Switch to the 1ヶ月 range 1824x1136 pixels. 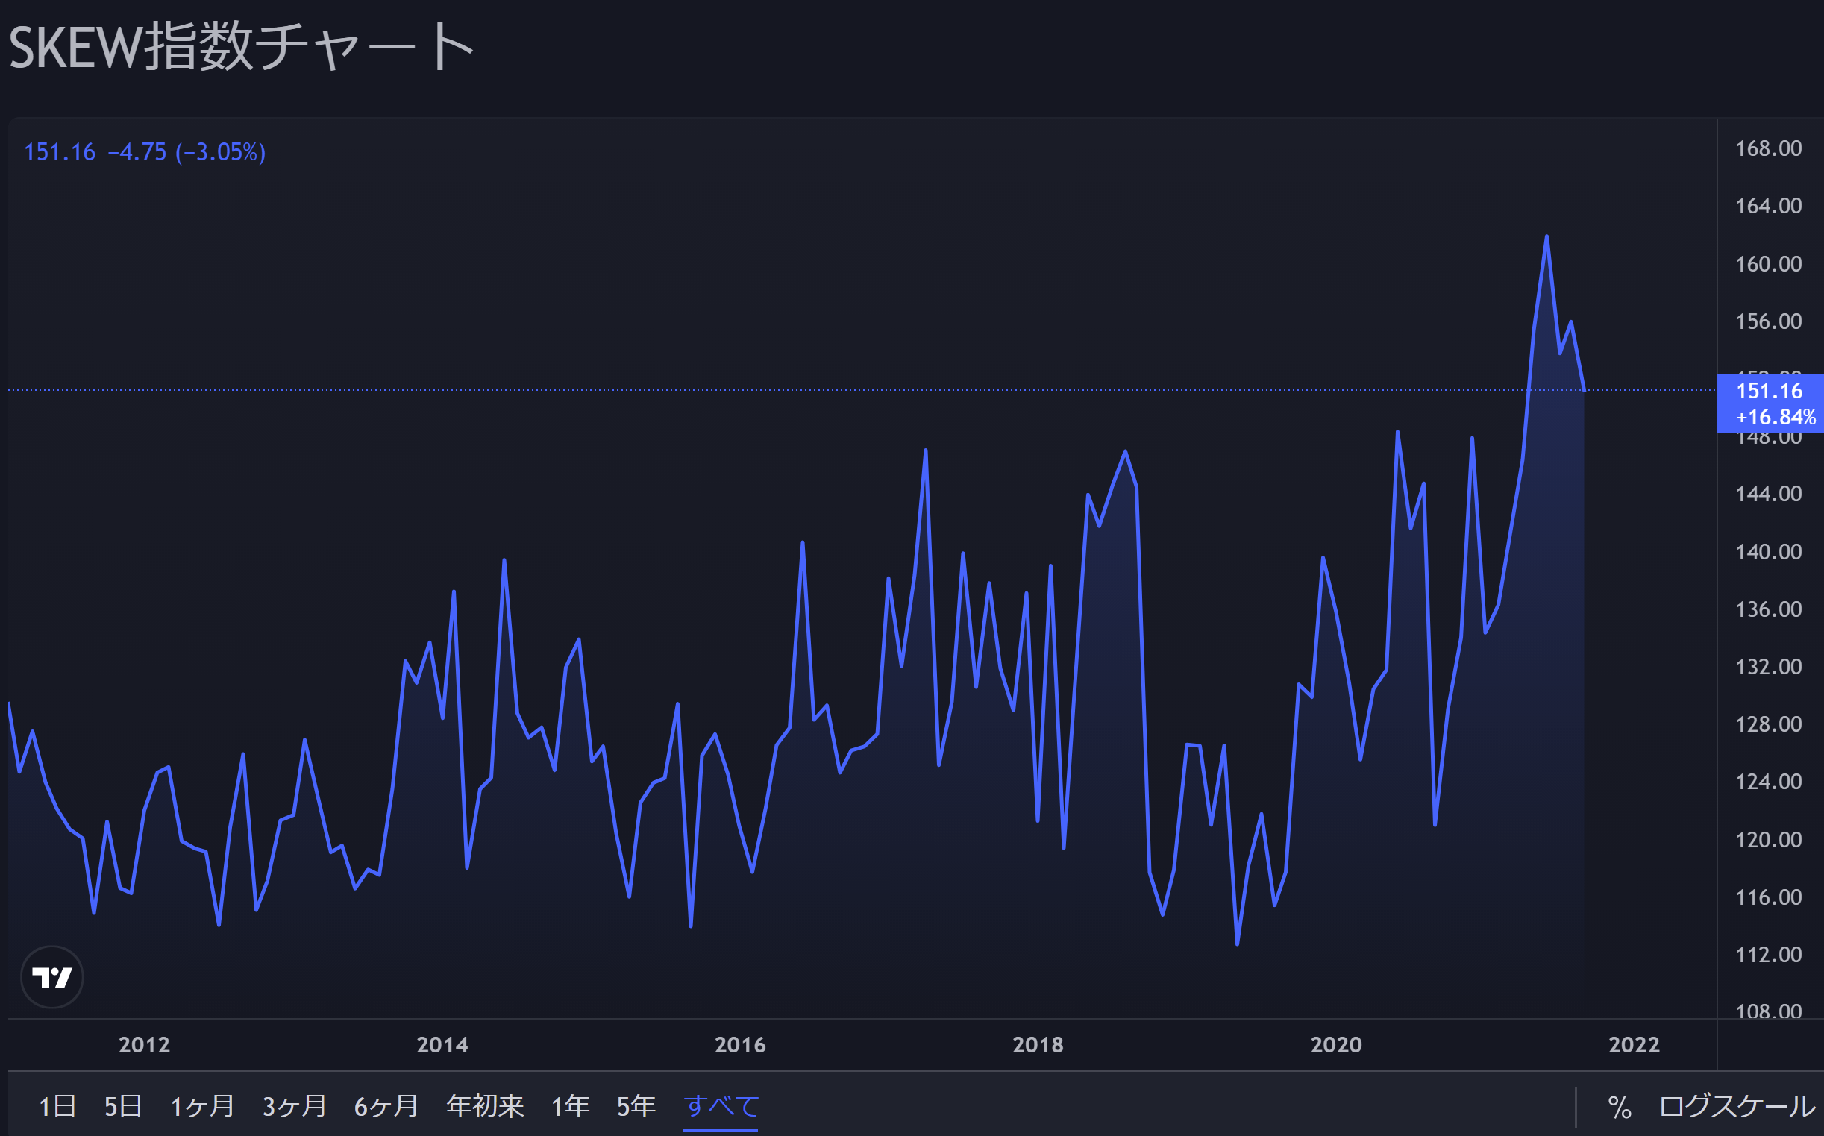(202, 1106)
